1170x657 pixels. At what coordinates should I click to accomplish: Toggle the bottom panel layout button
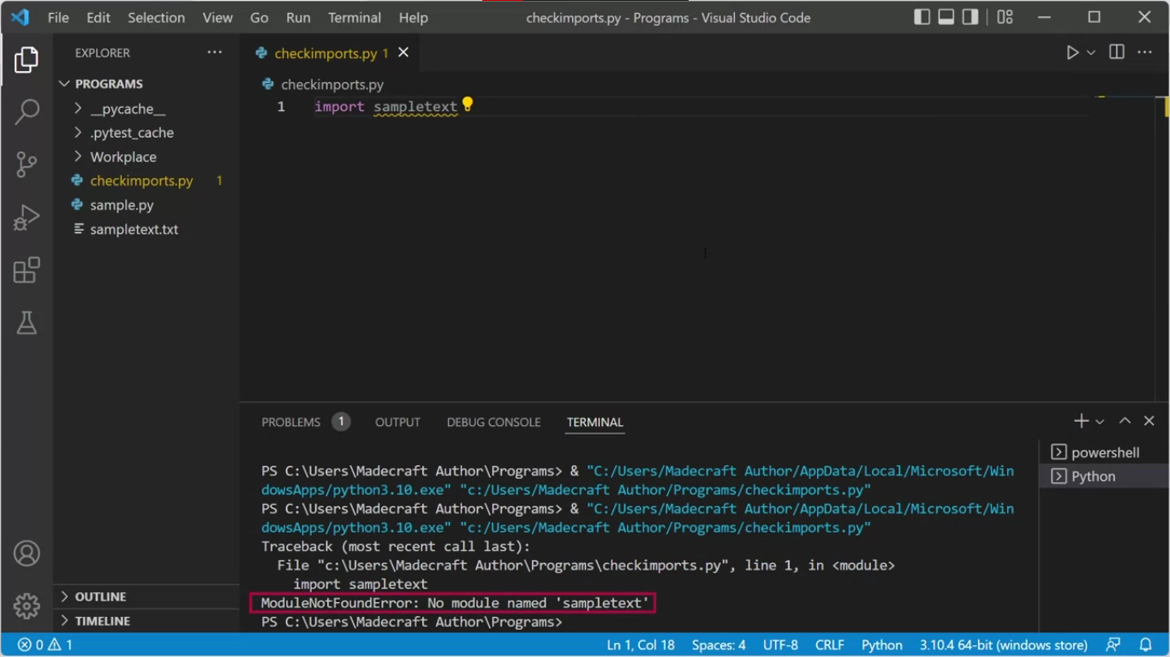[x=946, y=17]
